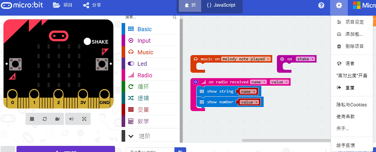The height and width of the screenshot is (152, 376).
Task: Click the settings gear icon
Action: coord(339,5)
